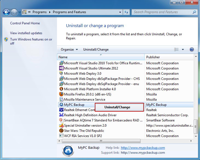This screenshot has height=160, width=200.
Task: Select 'Microsoft Web Deploy 3.0' row text
Action: (83, 74)
